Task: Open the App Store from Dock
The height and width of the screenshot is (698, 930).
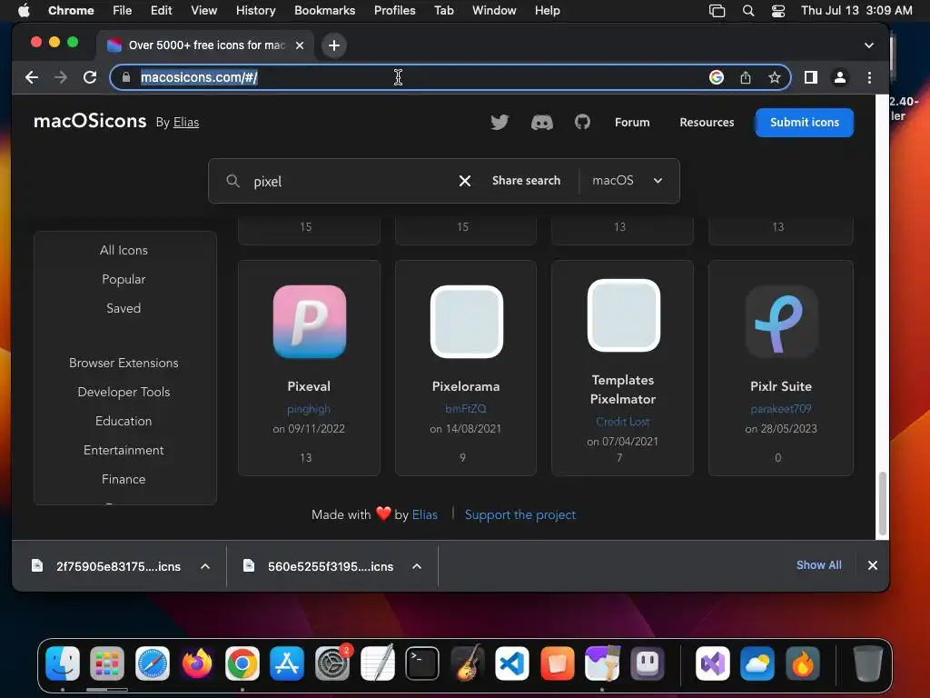Action: tap(287, 663)
